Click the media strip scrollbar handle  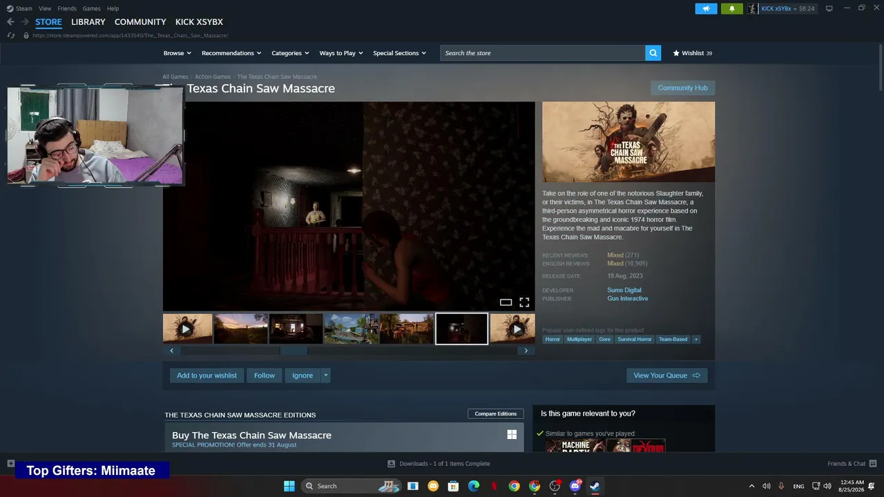pyautogui.click(x=294, y=351)
